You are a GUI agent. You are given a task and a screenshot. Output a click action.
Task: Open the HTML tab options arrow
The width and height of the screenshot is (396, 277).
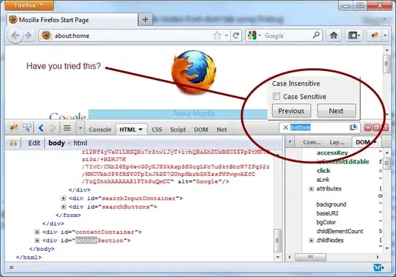141,130
